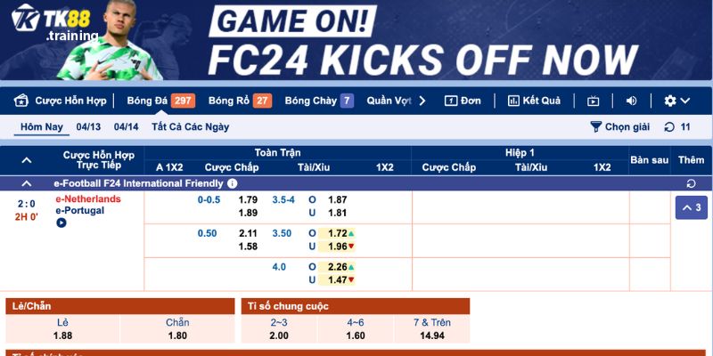
Task: Open the Kết Quả results icon
Action: [513, 101]
